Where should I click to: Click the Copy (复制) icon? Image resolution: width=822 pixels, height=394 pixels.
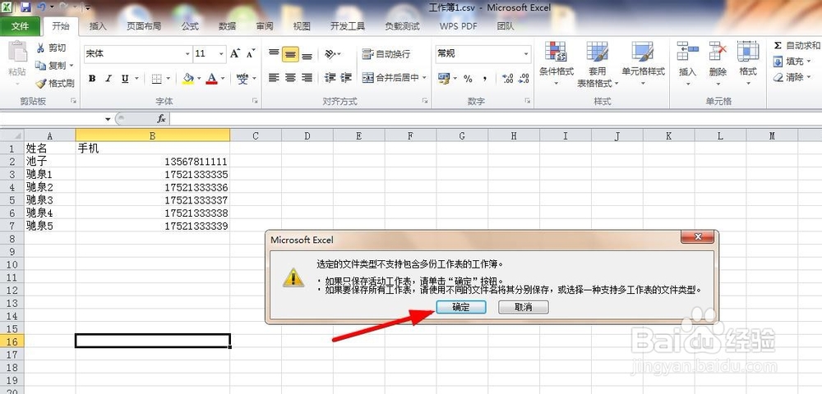[x=40, y=66]
